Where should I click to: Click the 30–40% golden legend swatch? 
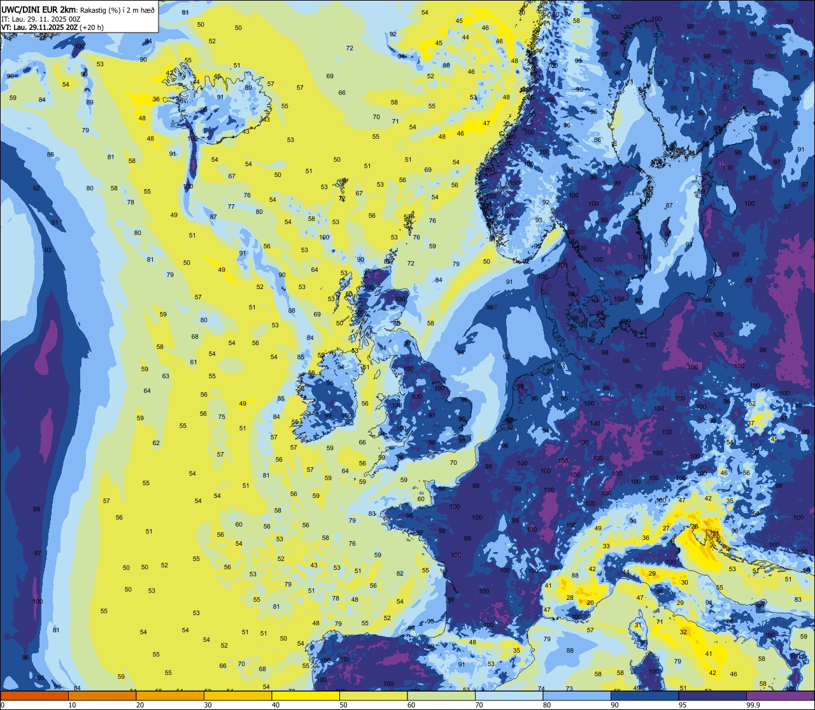coord(237,696)
